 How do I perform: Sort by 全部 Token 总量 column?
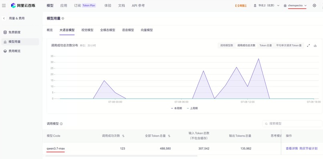pyautogui.click(x=169, y=136)
